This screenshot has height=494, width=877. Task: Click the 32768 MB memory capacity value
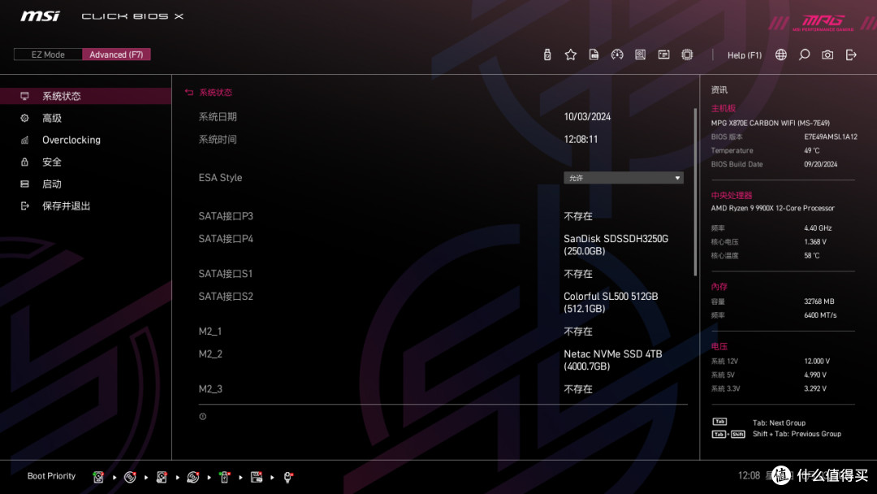[x=819, y=301]
